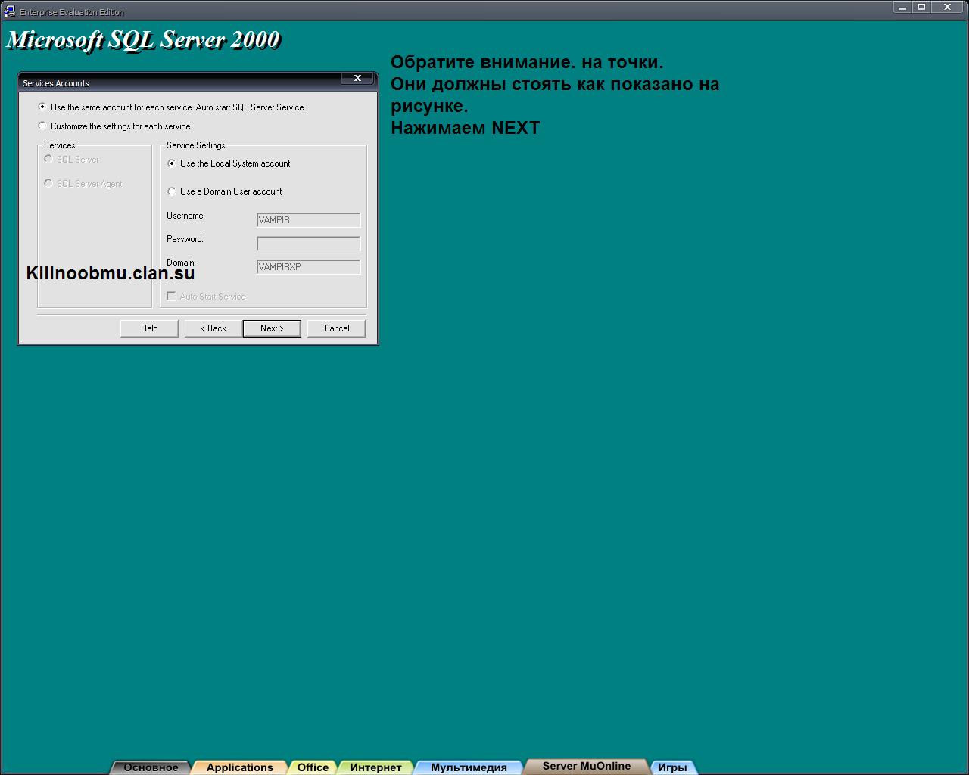Click the app icon in title bar
The image size is (969, 775).
point(9,11)
